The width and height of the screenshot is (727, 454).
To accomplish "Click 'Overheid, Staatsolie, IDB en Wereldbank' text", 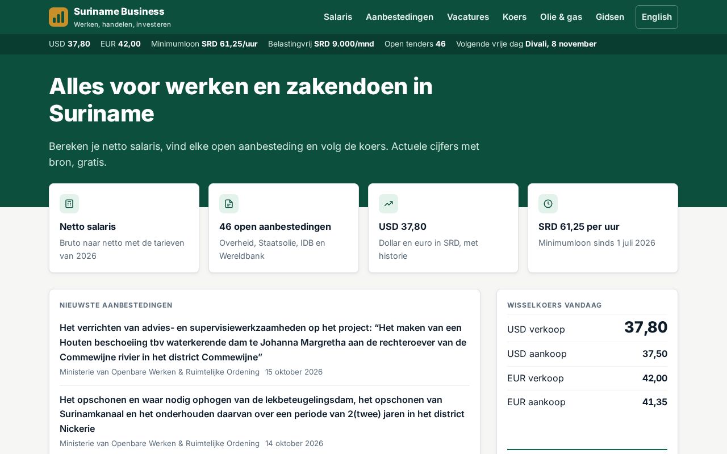I will 272,249.
